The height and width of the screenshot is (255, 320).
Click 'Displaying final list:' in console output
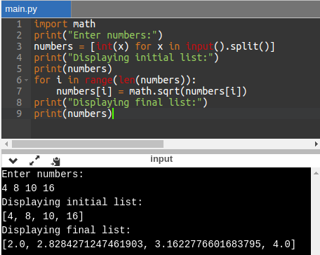pyautogui.click(x=66, y=230)
